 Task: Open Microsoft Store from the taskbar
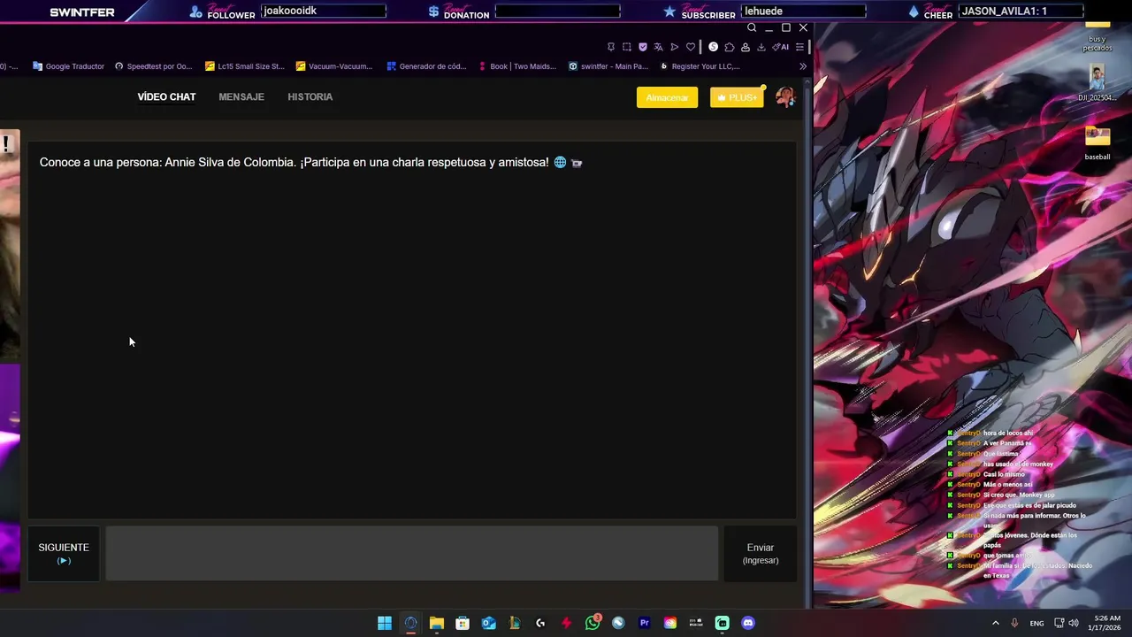[x=463, y=623]
